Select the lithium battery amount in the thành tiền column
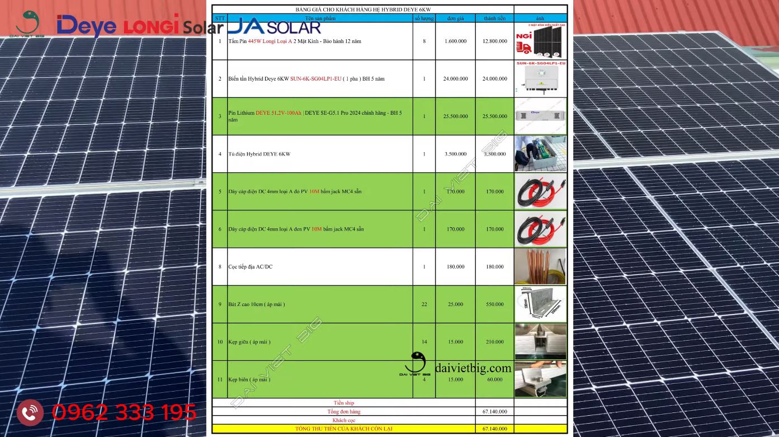Screen dimensions: 779x437 (x=495, y=116)
